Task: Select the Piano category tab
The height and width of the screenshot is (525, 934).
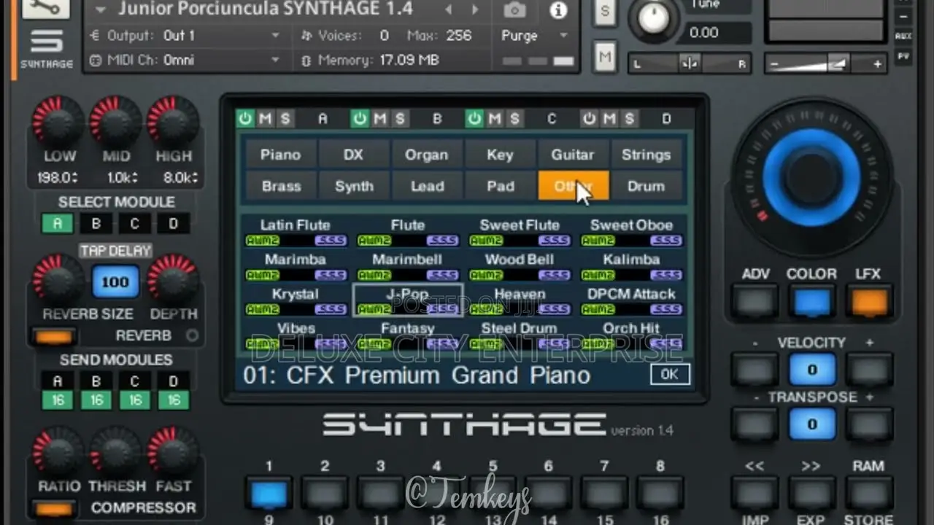Action: coord(281,155)
